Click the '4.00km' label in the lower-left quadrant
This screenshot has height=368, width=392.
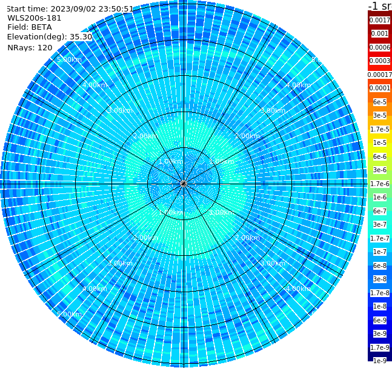[x=95, y=289]
